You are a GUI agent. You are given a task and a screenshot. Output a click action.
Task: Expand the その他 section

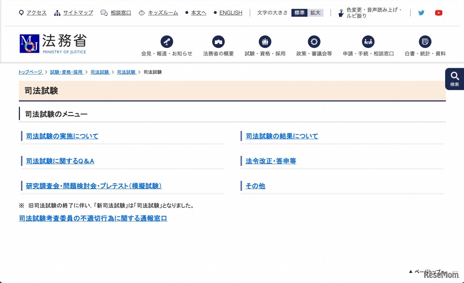pos(255,186)
